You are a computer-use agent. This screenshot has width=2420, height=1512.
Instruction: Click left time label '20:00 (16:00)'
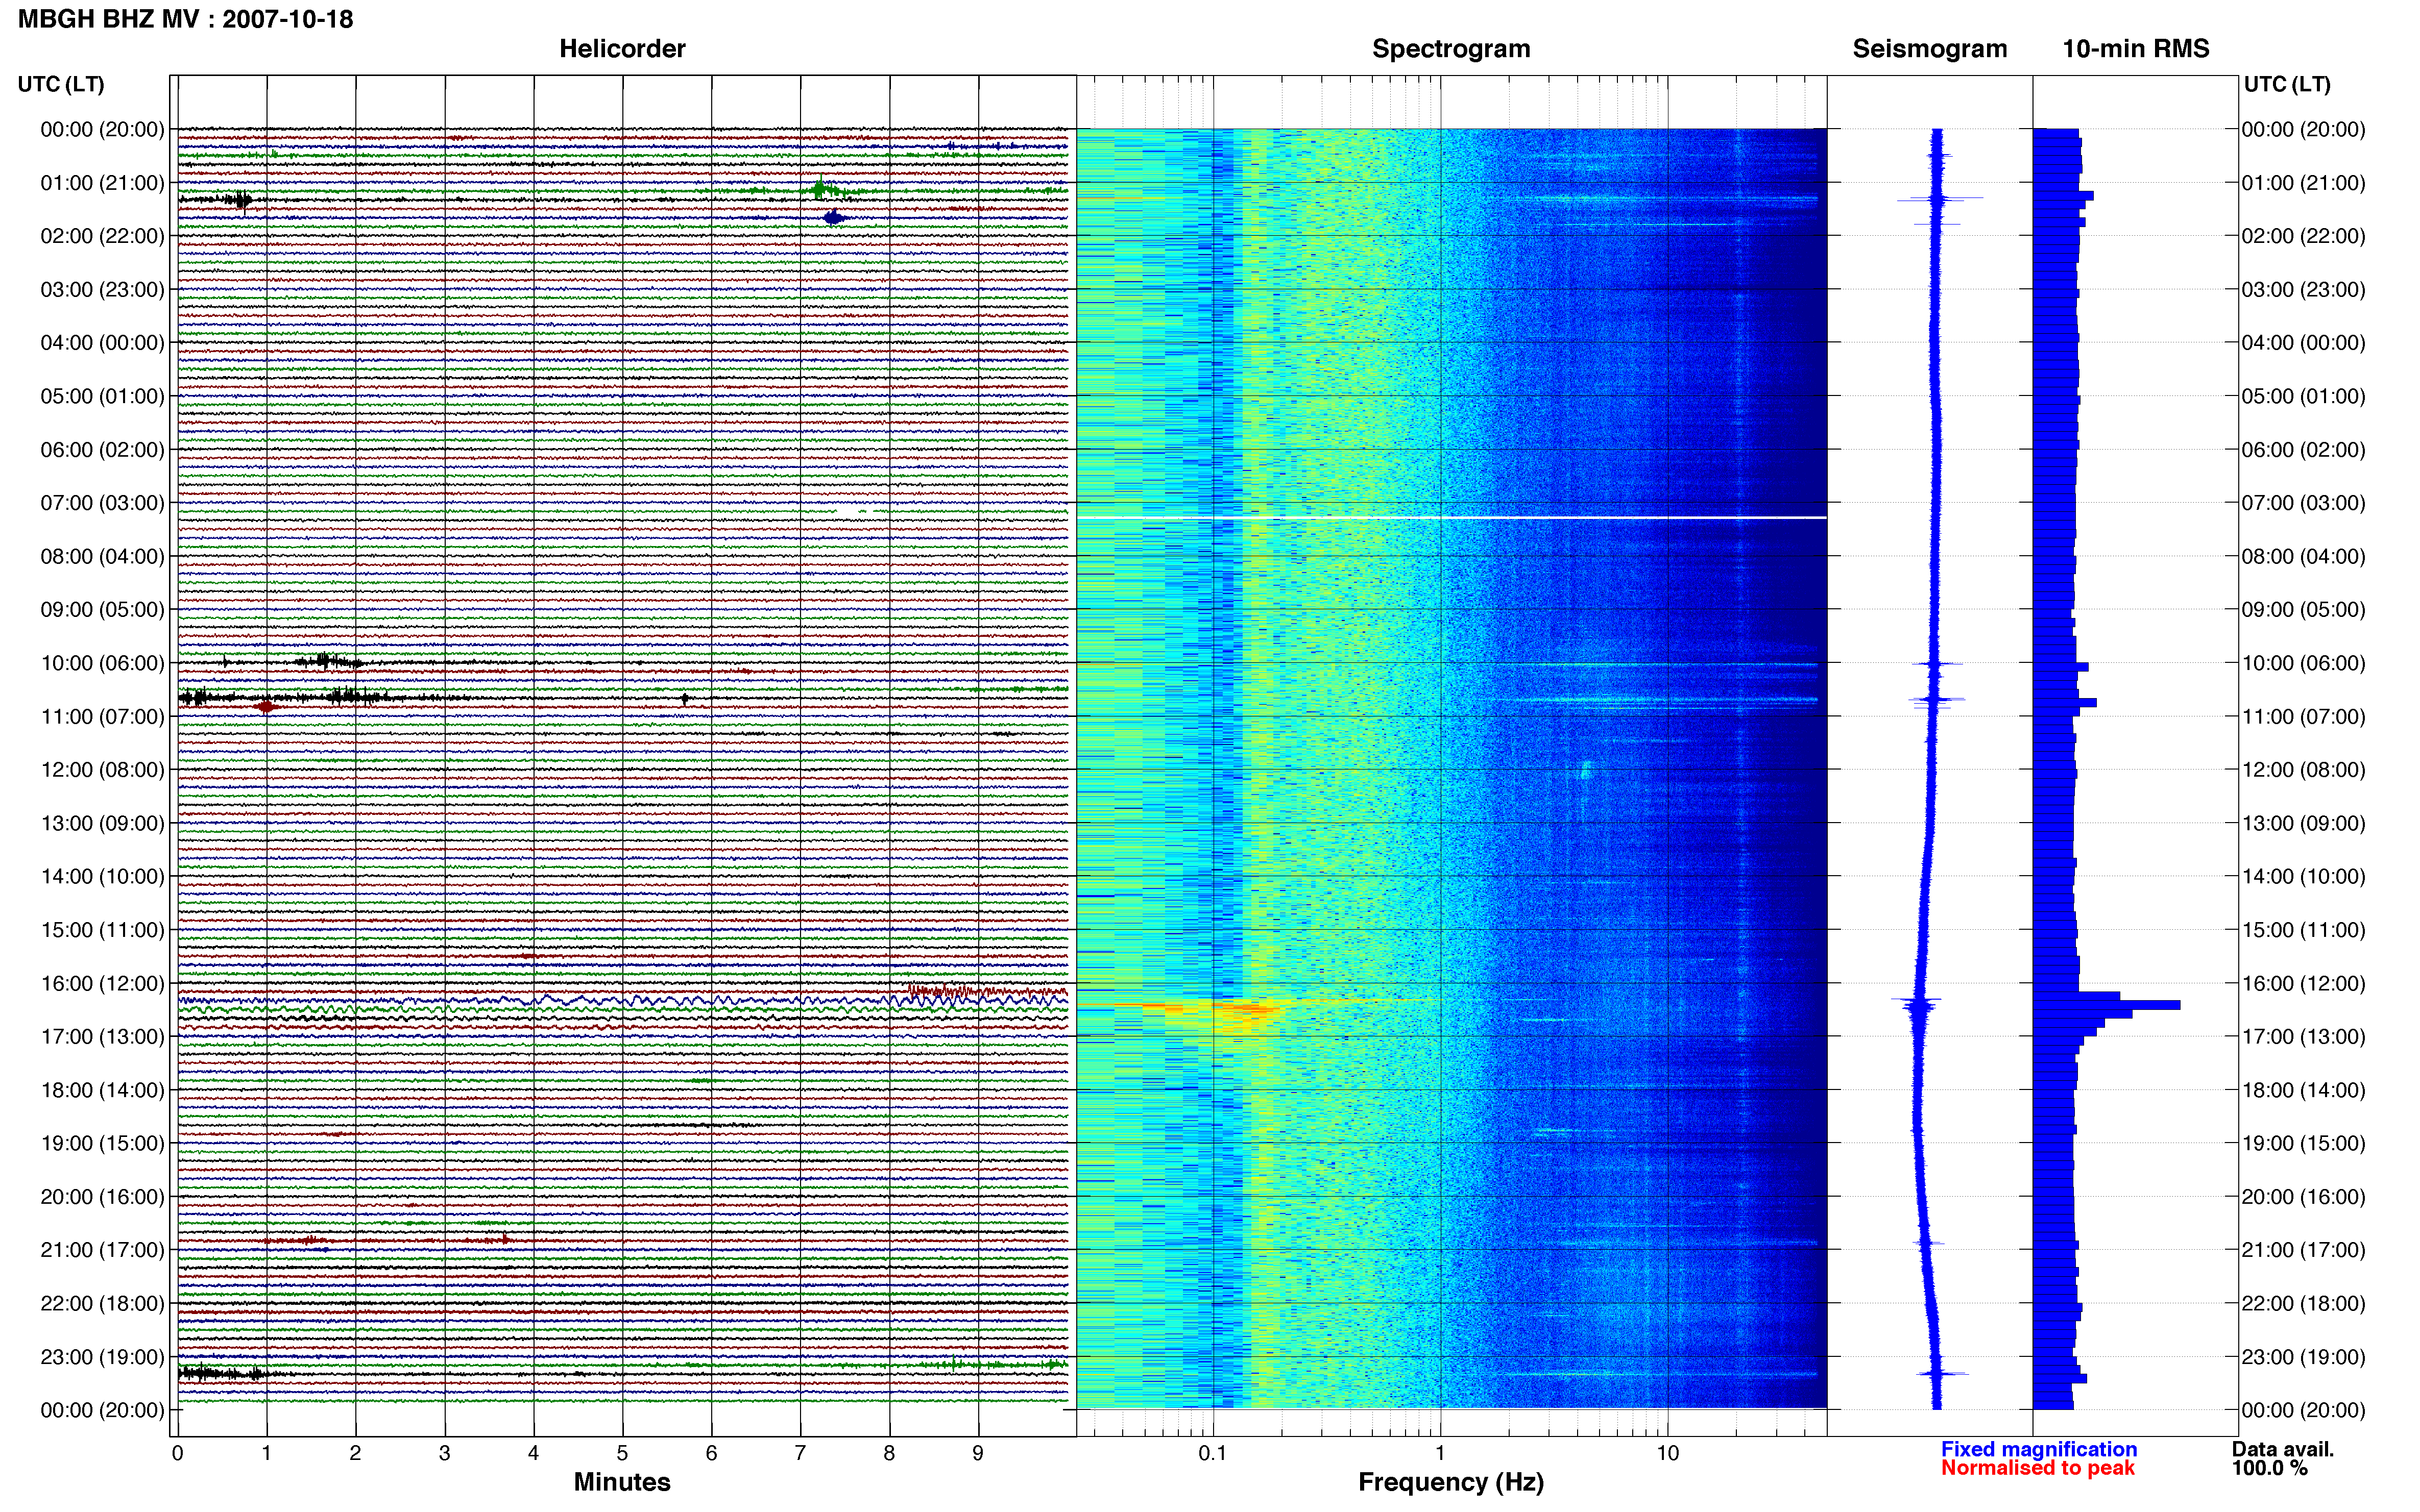click(x=102, y=1197)
